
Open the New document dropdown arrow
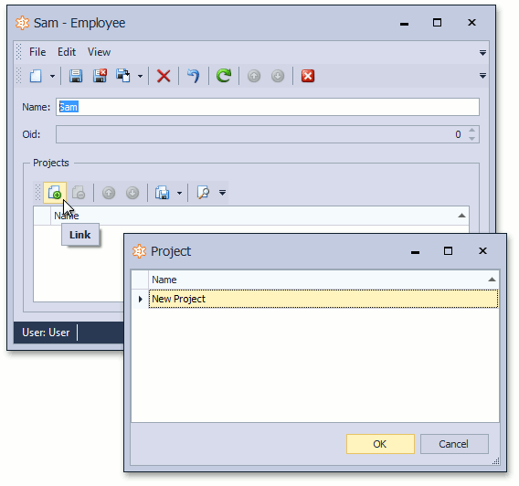[x=52, y=77]
